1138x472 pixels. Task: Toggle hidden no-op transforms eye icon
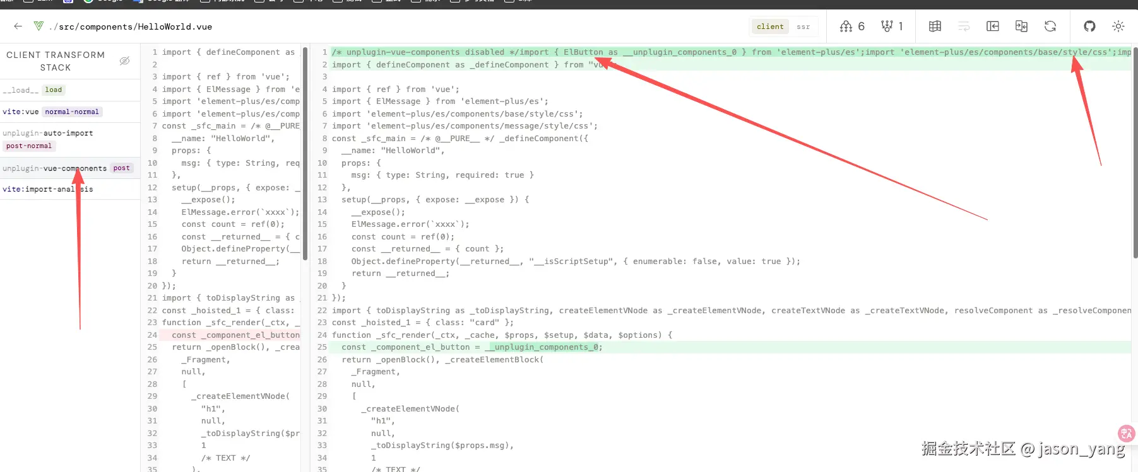(124, 60)
